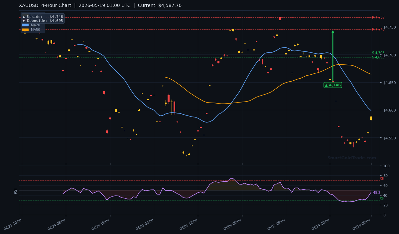The width and height of the screenshot is (399, 234).
Task: Click the latest yellow candle near $4,587
Action: (x=371, y=118)
